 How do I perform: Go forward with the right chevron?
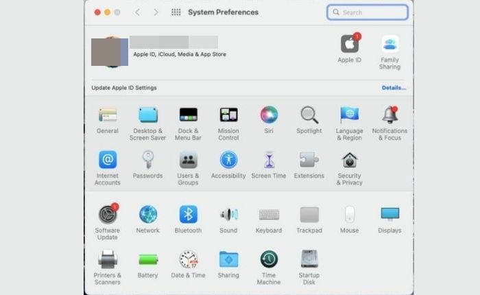[156, 12]
